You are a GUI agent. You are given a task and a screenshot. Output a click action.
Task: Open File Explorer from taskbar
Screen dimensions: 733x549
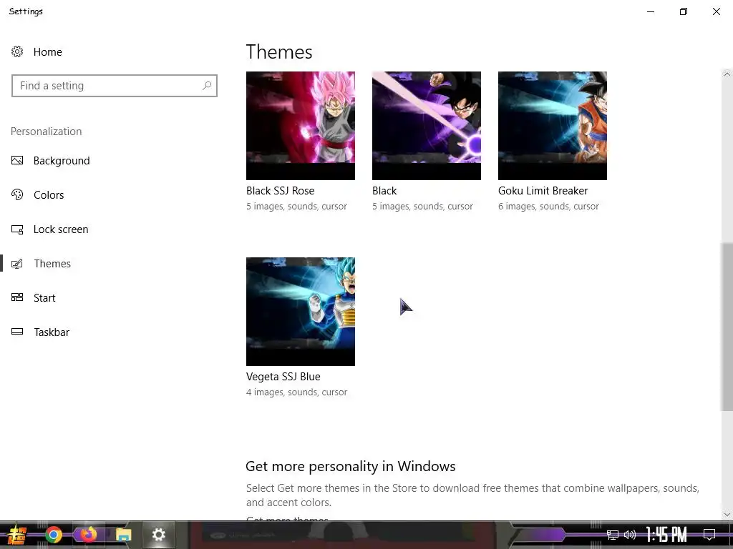(x=124, y=535)
